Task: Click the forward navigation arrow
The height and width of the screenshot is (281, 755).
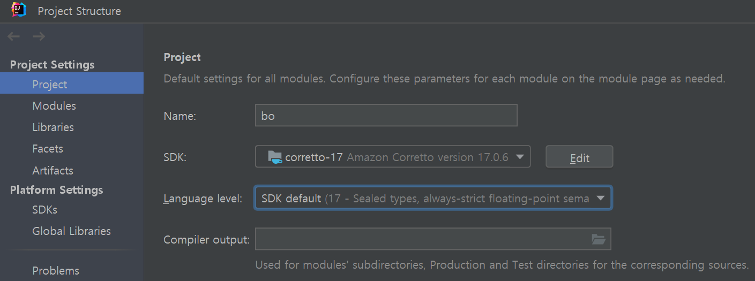Action: [39, 36]
